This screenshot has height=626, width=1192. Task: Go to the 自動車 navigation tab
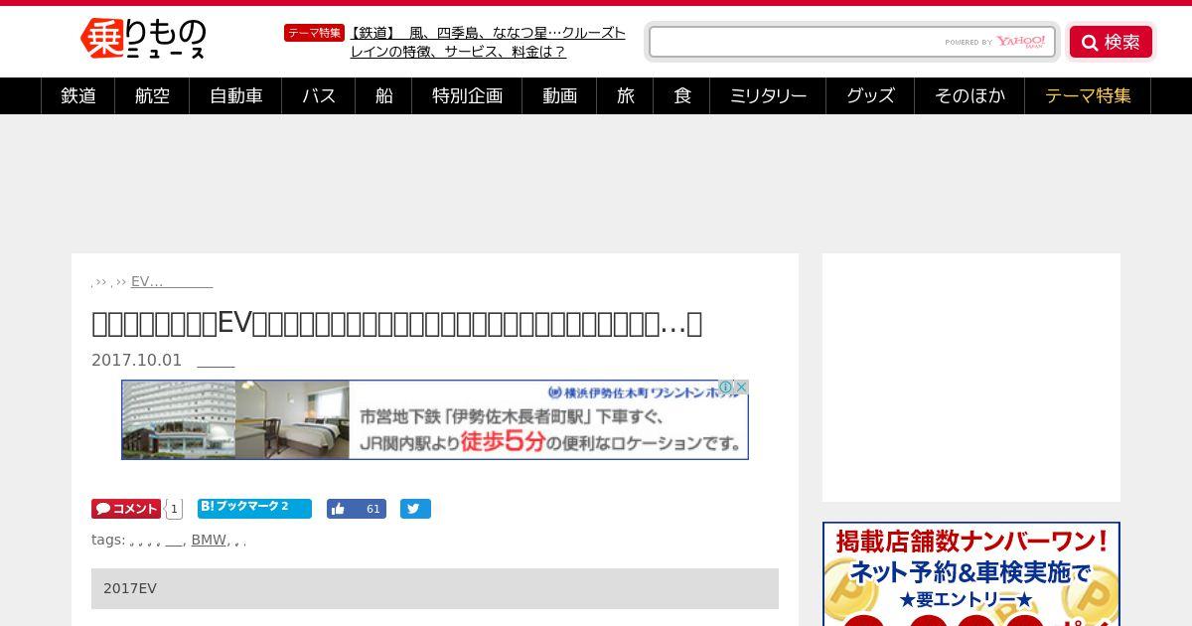click(x=236, y=95)
